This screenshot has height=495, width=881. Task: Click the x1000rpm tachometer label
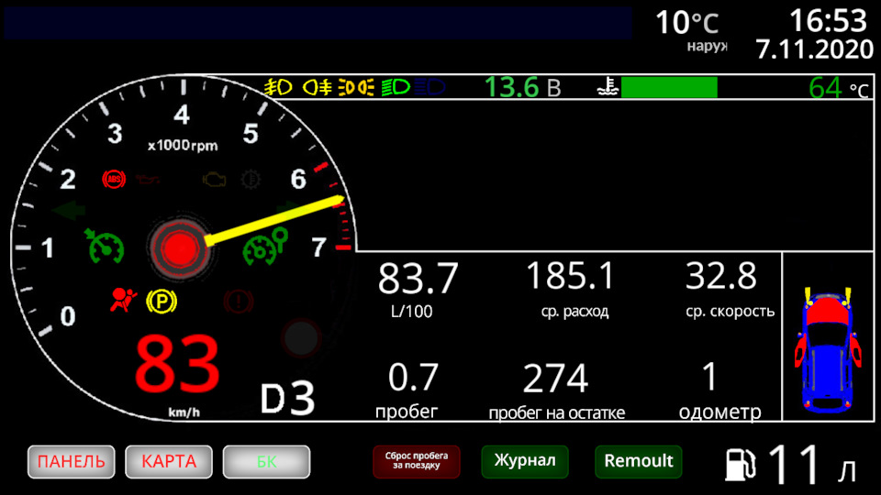[x=183, y=146]
